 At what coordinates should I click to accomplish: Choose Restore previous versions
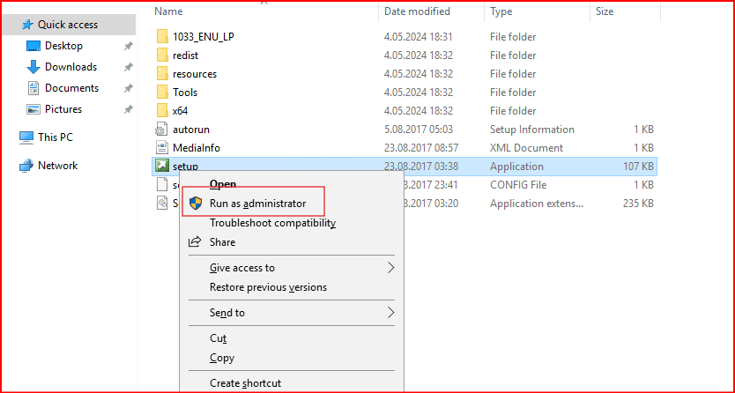tap(268, 287)
